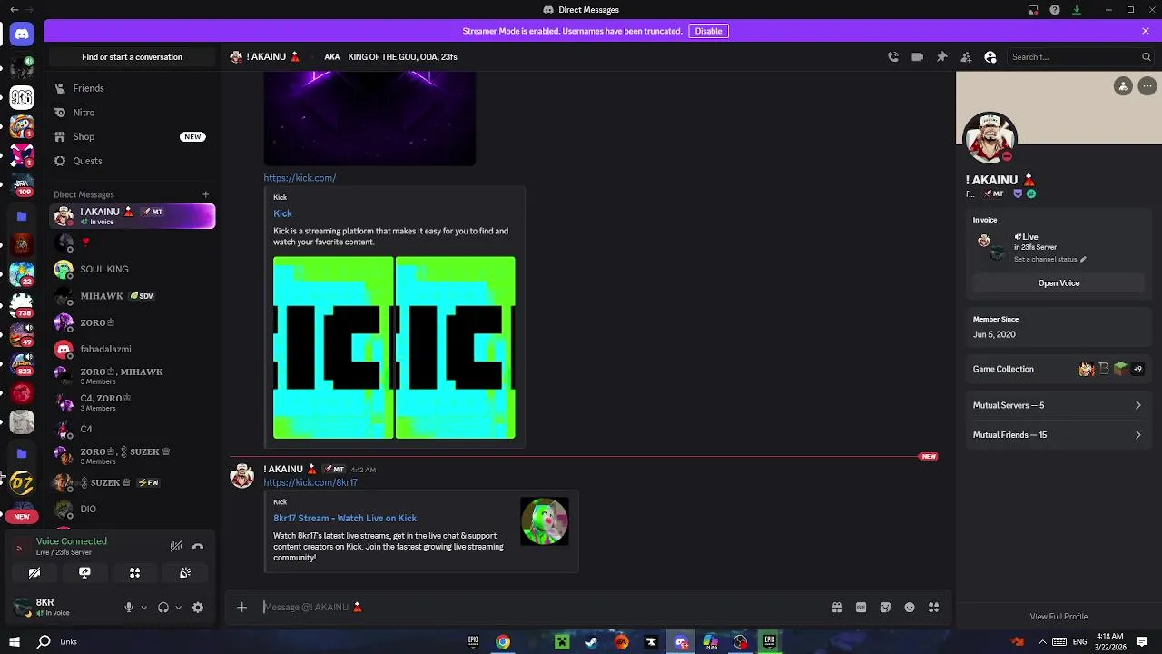Open microphone input options dropdown

(x=143, y=608)
